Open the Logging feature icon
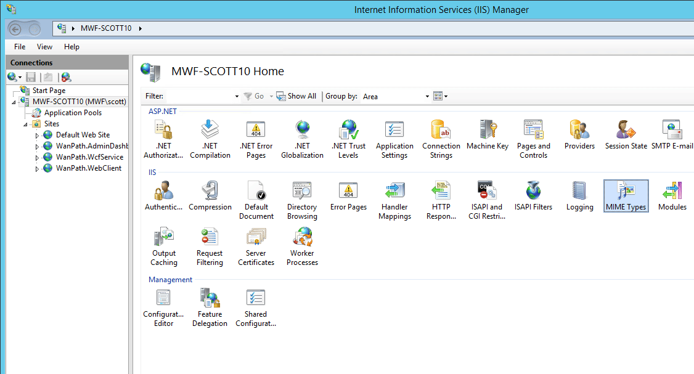The height and width of the screenshot is (374, 694). (x=579, y=195)
